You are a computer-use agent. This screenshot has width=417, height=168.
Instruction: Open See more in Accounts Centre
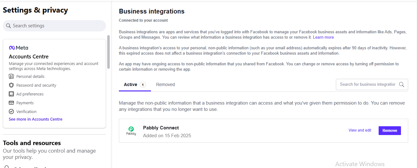point(36,119)
